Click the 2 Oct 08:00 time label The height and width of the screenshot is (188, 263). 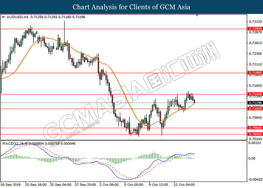click(x=109, y=185)
